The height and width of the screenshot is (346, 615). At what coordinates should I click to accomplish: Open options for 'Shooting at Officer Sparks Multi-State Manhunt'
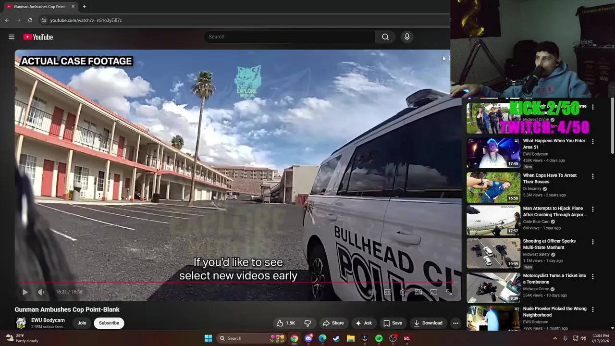point(592,242)
